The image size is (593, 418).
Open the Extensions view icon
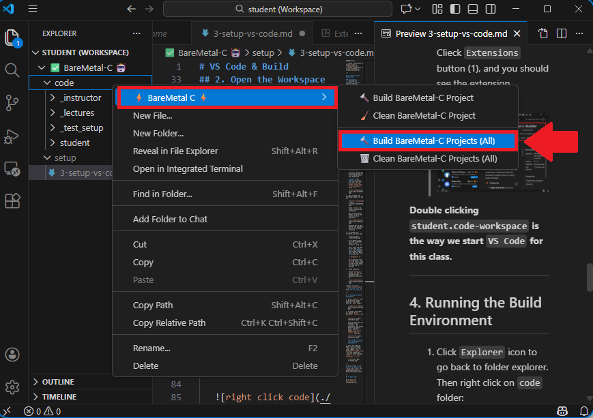tap(12, 201)
